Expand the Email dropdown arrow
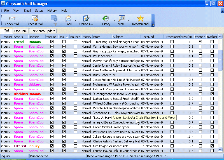224x160 pixels. click(75, 20)
